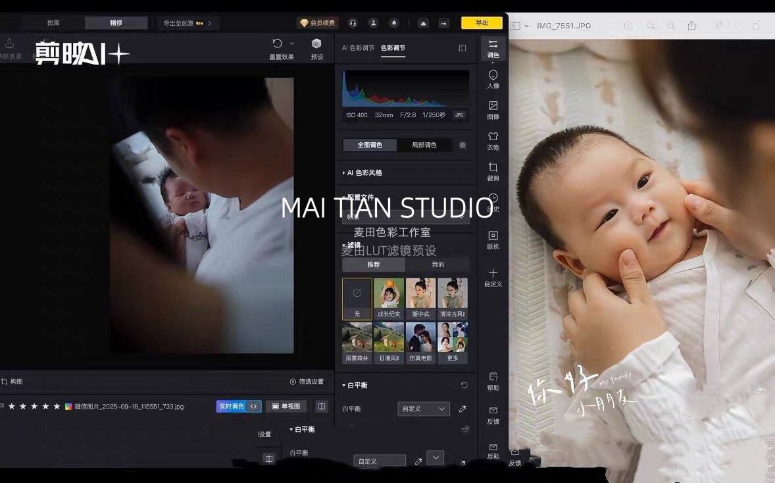Apply the 成长纪实 filter thumbnail
The image size is (775, 483).
[x=389, y=298]
